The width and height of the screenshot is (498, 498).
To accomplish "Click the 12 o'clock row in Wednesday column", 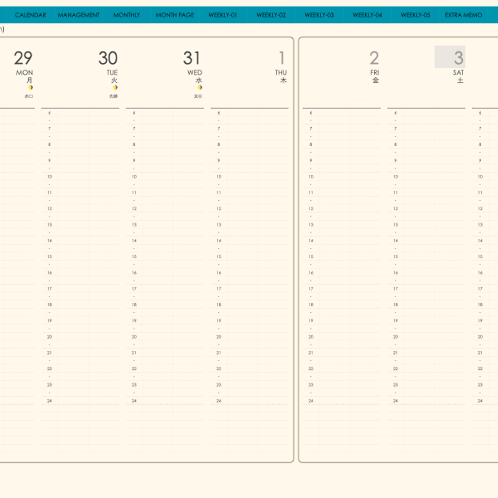I will (x=165, y=208).
